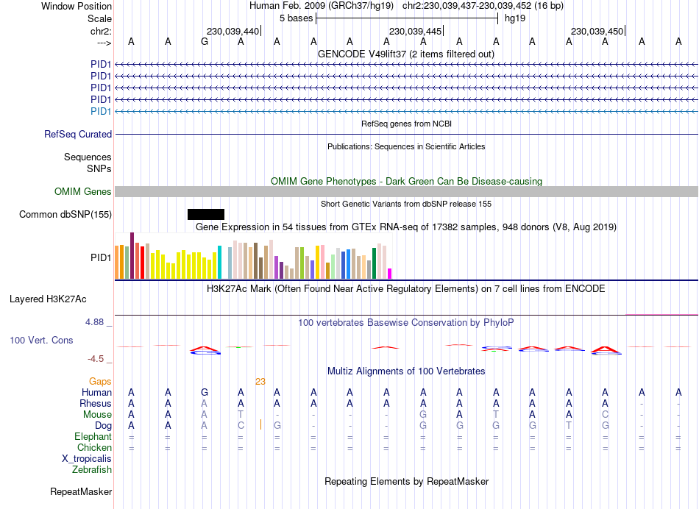Click the chr2:230,039,437-230,039,452 coordinates text

[x=483, y=6]
